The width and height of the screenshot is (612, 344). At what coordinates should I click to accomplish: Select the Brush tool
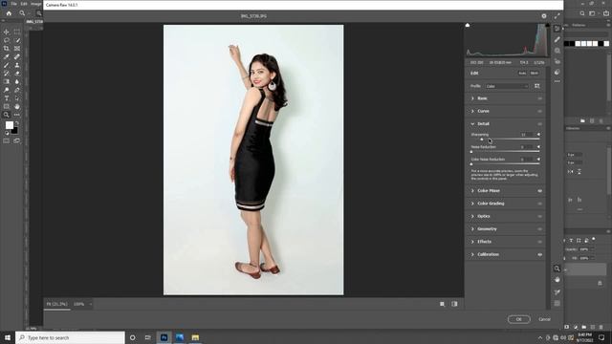(7, 65)
